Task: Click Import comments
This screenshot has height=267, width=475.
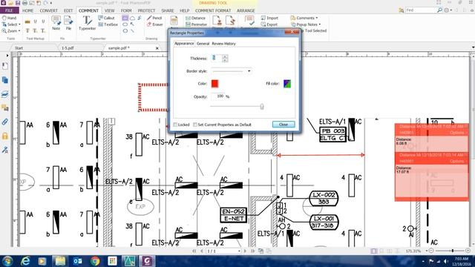Action: pos(269,18)
